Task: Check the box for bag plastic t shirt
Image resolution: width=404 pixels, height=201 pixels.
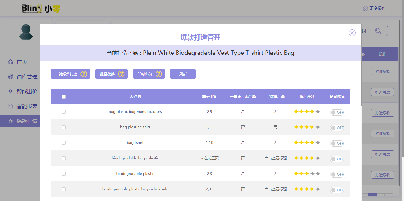Action: [x=63, y=127]
